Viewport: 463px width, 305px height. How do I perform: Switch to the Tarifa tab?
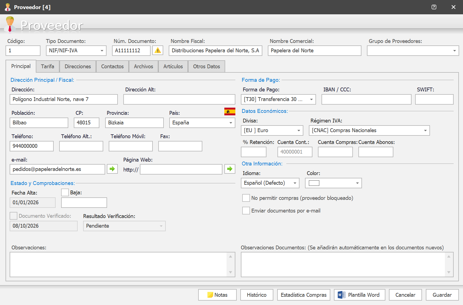48,67
